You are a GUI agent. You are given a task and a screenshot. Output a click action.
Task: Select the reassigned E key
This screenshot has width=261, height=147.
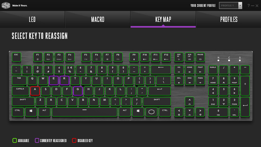coord(54,80)
